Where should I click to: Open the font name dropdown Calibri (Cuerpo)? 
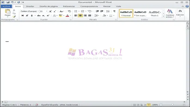pyautogui.click(x=38, y=11)
